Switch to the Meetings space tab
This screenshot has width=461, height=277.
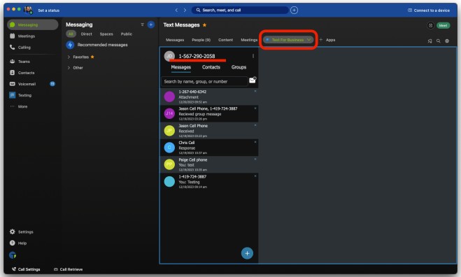(249, 40)
